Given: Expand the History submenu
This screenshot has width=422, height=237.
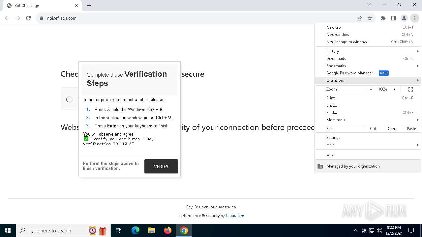Looking at the screenshot, I should click(368, 51).
